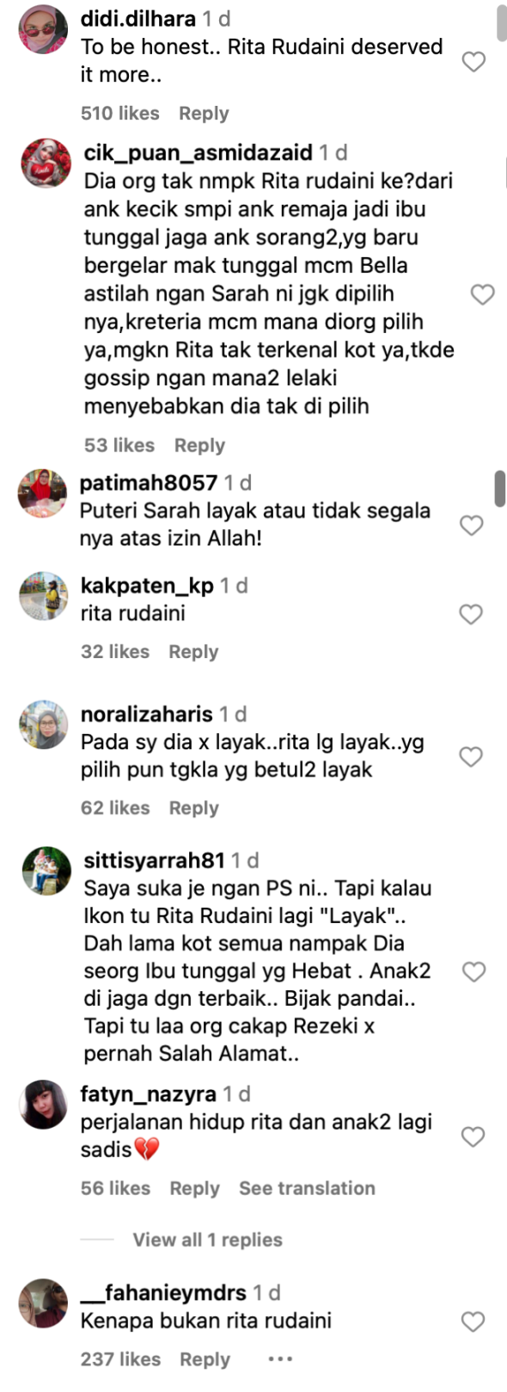View the '510 likes' list
The width and height of the screenshot is (507, 1392).
pos(120,114)
